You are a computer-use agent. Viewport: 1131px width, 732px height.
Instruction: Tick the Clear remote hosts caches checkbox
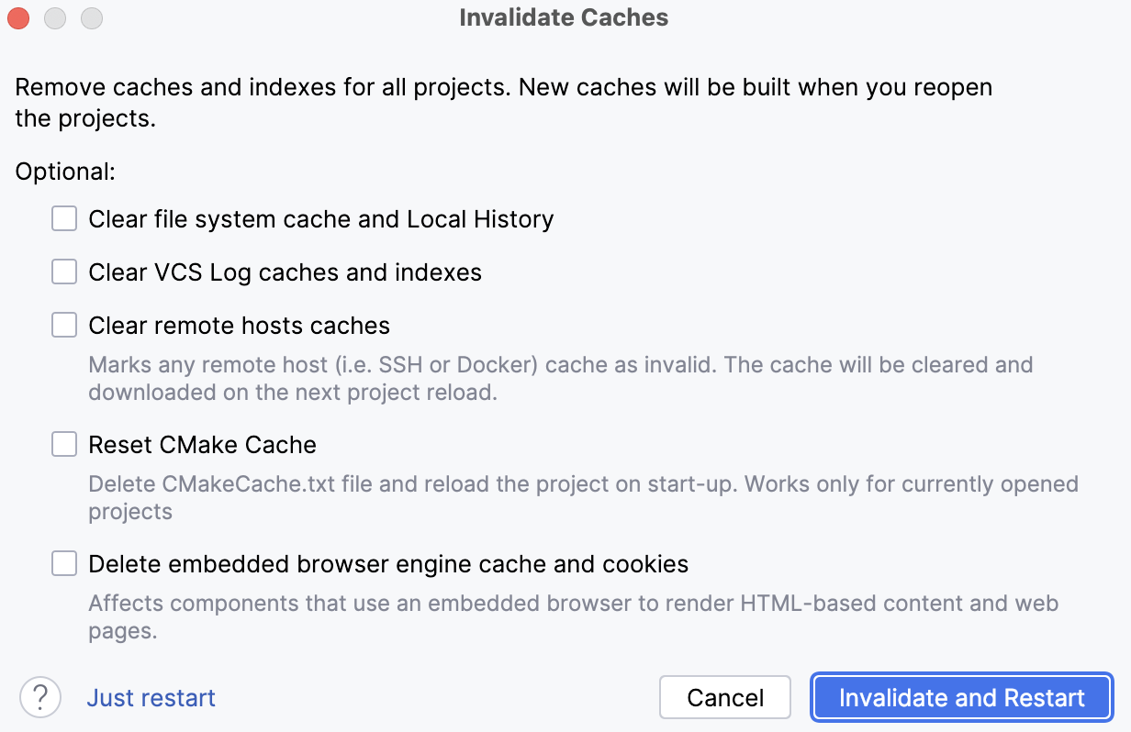coord(63,325)
